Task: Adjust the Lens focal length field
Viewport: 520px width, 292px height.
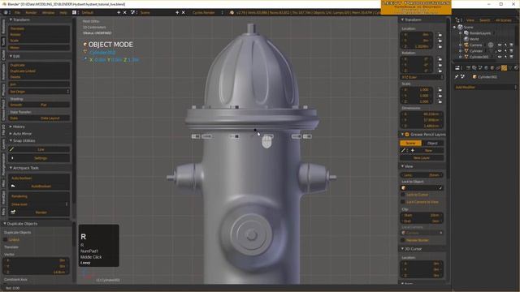Action: (x=422, y=175)
